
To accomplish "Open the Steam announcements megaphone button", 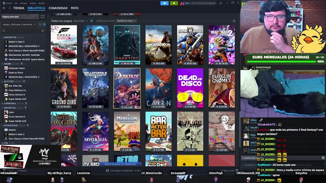I will click(165, 3).
